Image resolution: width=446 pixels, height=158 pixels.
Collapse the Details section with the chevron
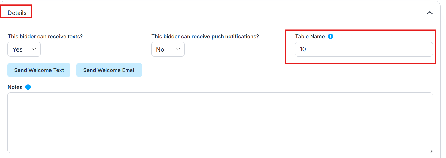(x=430, y=13)
